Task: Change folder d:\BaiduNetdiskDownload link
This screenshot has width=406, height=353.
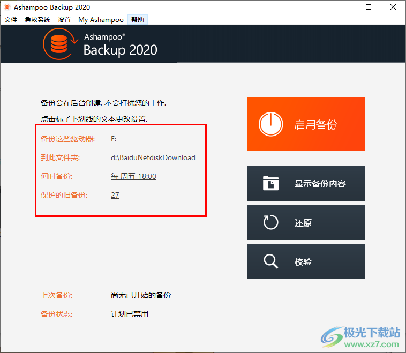Action: [153, 157]
